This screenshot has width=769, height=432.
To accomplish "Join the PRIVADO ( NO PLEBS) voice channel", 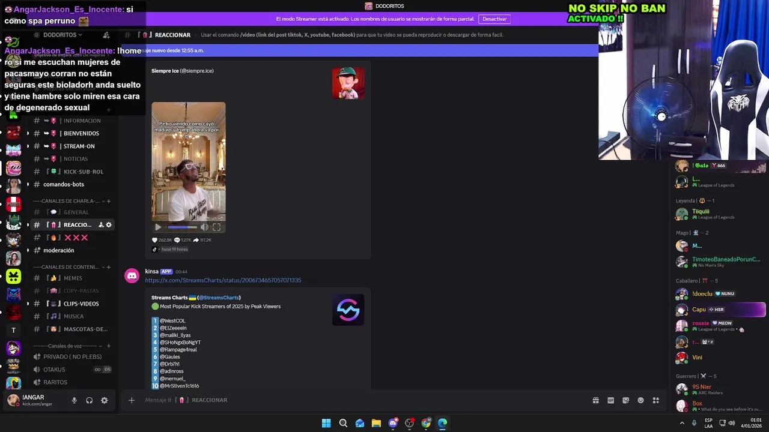I will [72, 356].
